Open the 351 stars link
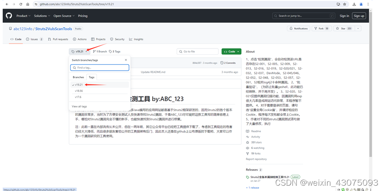385x191 pixels. 254,143
